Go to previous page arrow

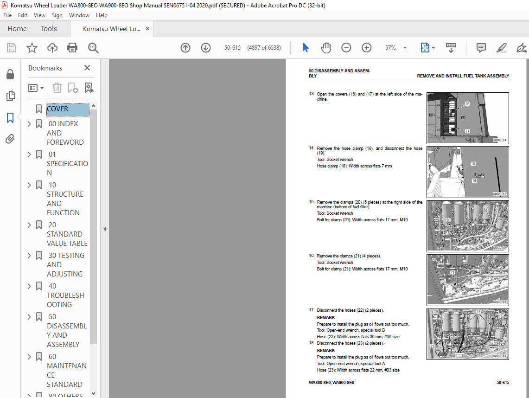(185, 48)
